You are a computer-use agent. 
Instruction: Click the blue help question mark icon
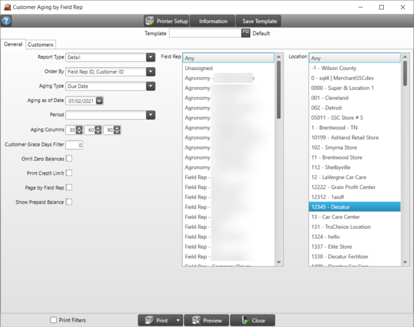[6, 21]
